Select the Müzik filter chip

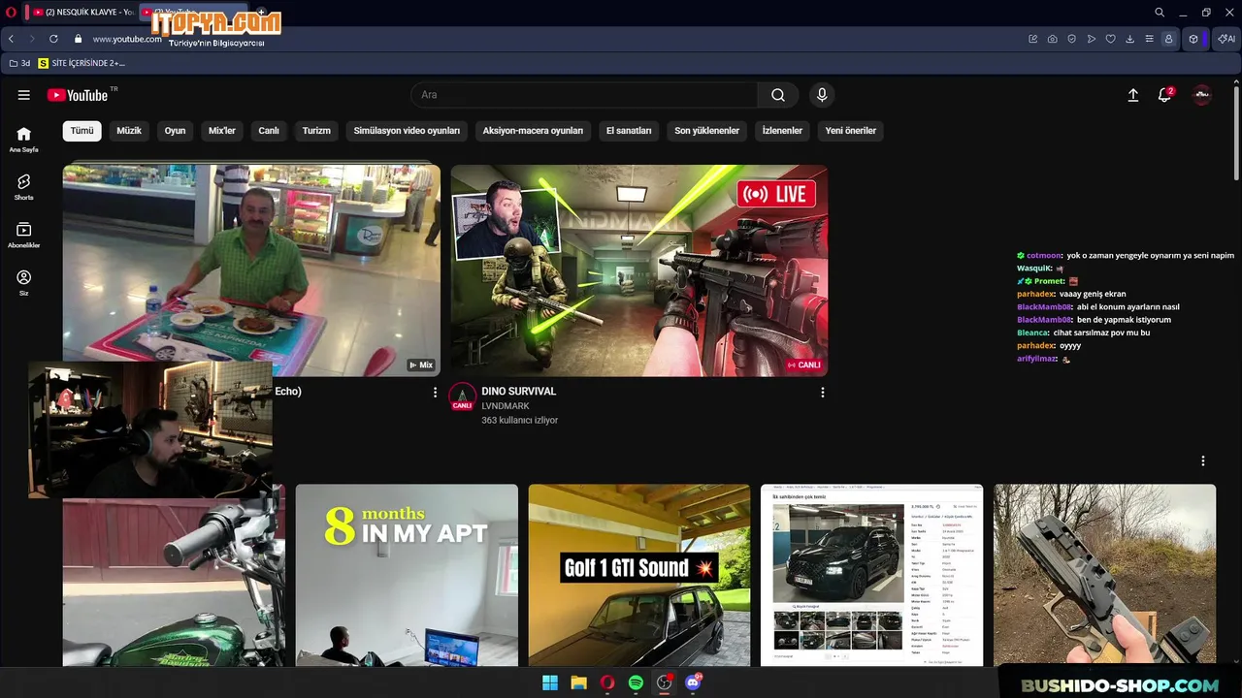tap(129, 131)
